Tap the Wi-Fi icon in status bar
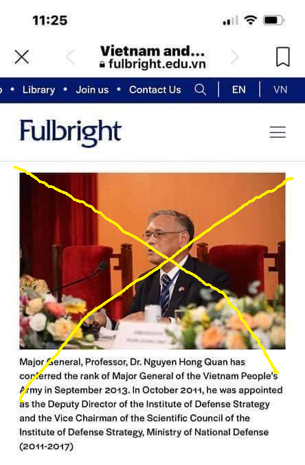The height and width of the screenshot is (465, 305). tap(251, 21)
